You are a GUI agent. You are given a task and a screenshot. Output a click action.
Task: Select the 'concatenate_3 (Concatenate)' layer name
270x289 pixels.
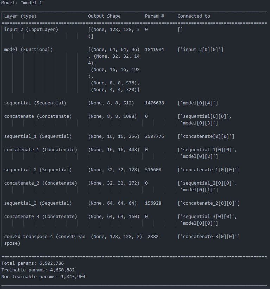point(40,217)
